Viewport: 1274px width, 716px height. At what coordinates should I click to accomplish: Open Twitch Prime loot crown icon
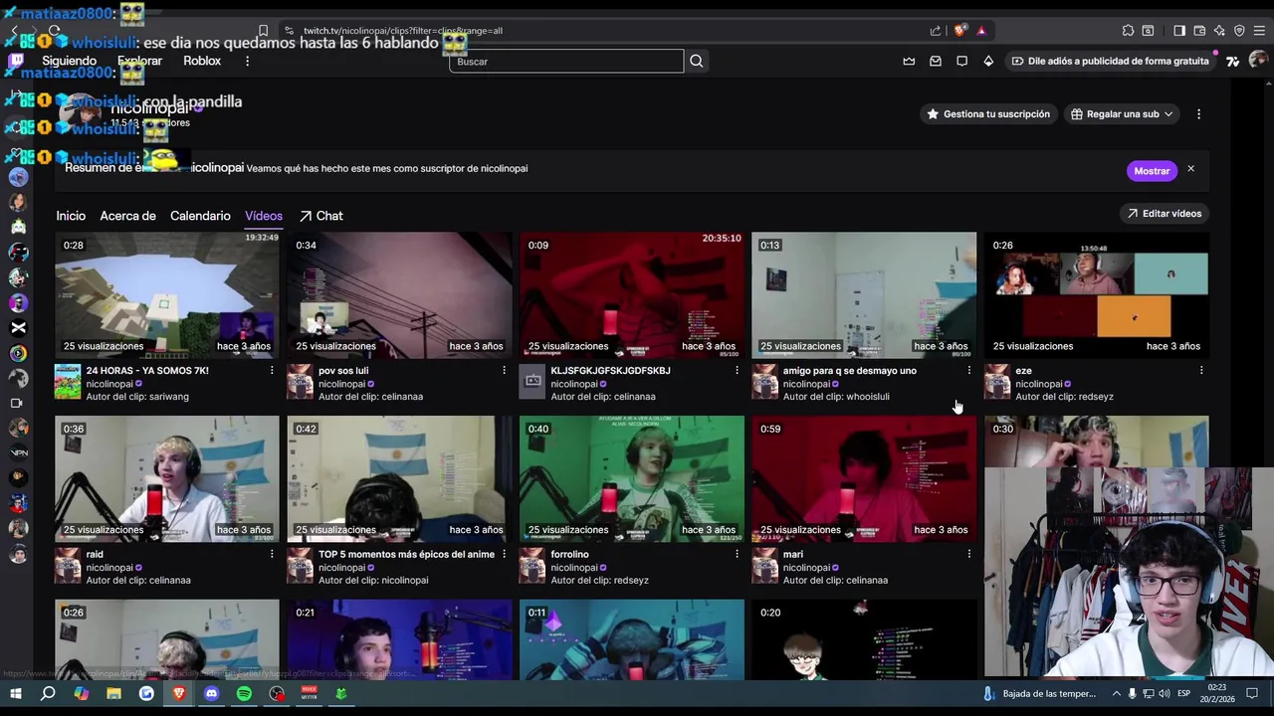pyautogui.click(x=909, y=61)
